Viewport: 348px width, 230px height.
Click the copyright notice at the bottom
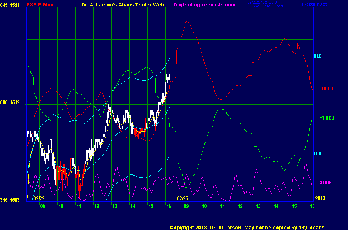(x=248, y=228)
